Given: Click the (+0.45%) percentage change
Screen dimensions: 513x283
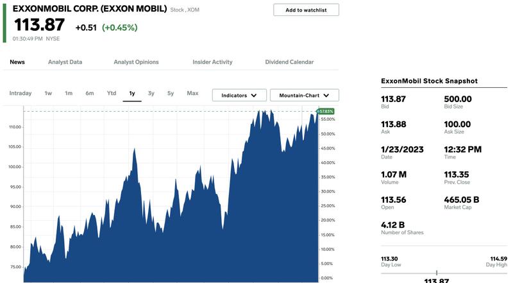Looking at the screenshot, I should tap(120, 28).
